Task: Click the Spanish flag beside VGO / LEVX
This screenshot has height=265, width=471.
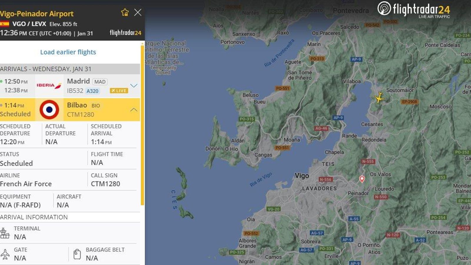Action: [4, 24]
